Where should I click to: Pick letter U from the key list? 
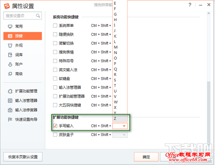(120, 91)
